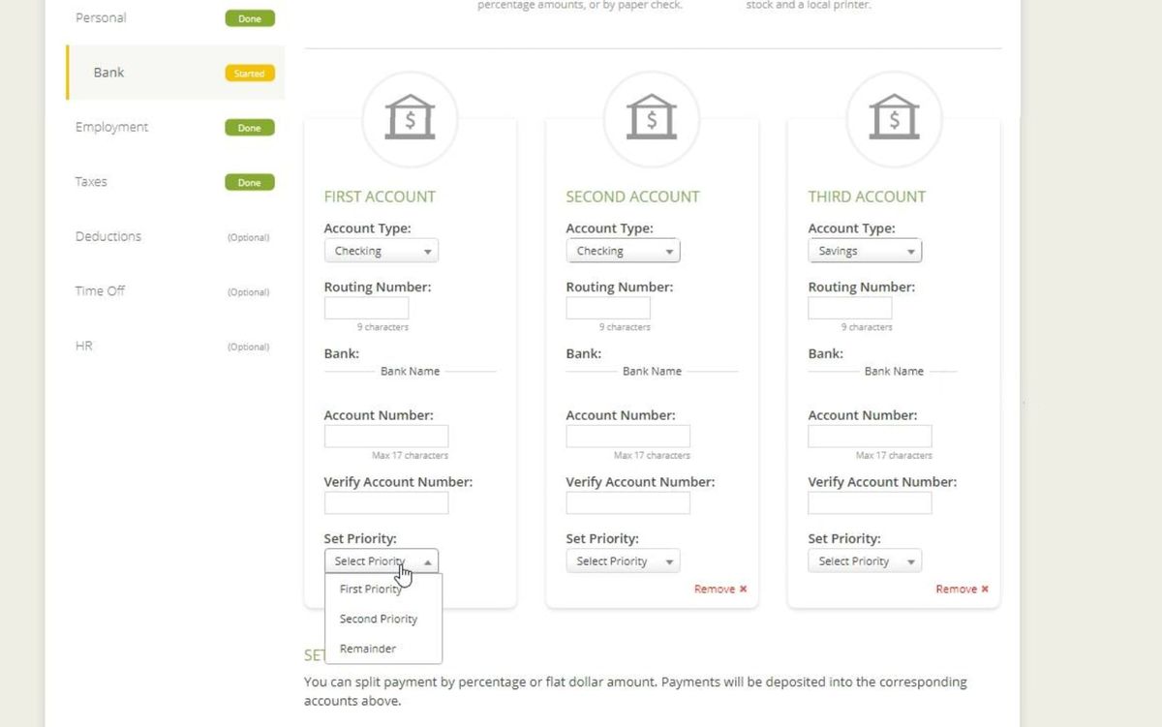Click the Started badge beside Bank

250,73
